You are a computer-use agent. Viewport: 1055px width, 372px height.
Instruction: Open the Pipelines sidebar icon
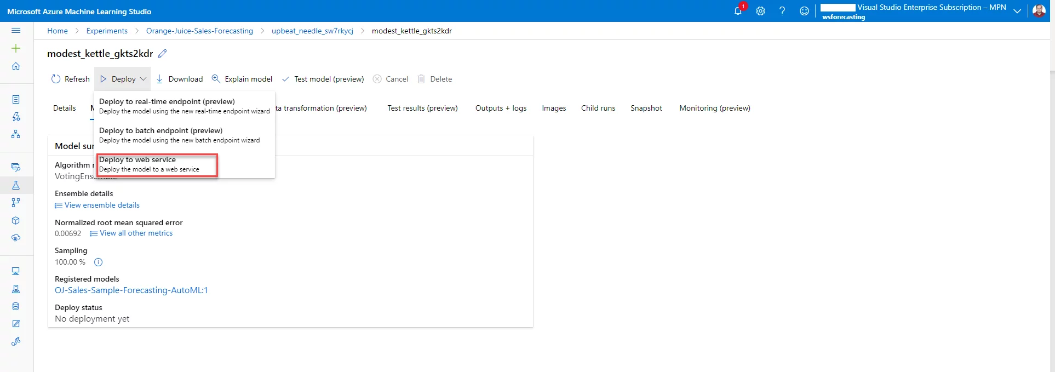(16, 203)
